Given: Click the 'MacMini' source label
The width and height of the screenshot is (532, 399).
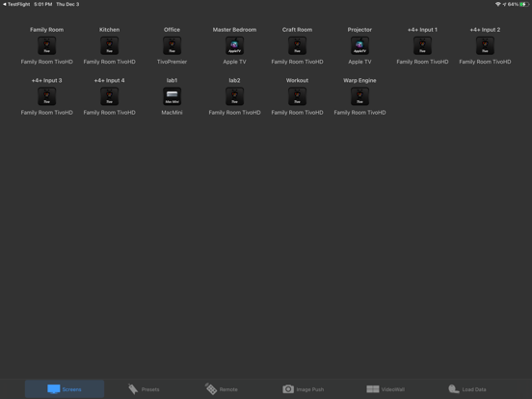Looking at the screenshot, I should pyautogui.click(x=172, y=113).
